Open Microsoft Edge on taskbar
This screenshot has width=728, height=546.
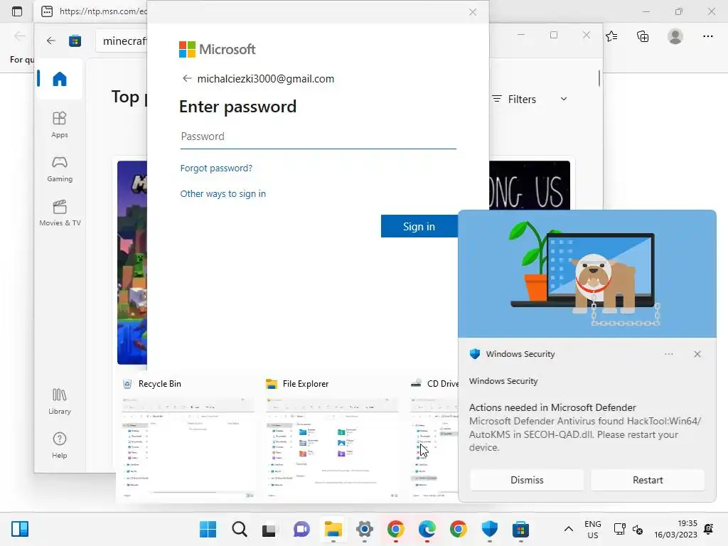pos(427,529)
